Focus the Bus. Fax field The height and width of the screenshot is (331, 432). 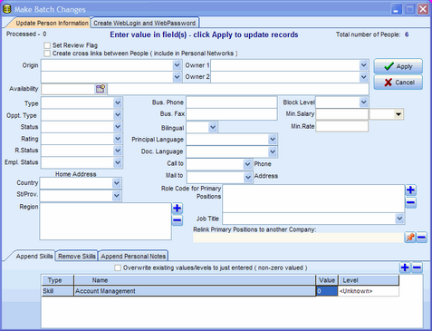(232, 114)
